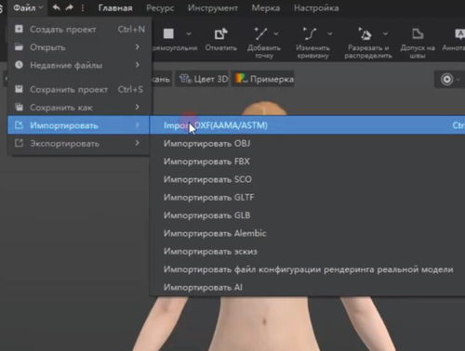The height and width of the screenshot is (351, 465).
Task: Select the Допуск на швы tool
Action: (418, 33)
